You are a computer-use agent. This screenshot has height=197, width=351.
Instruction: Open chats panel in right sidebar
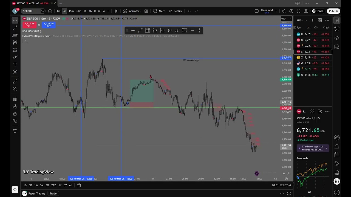pyautogui.click(x=337, y=47)
